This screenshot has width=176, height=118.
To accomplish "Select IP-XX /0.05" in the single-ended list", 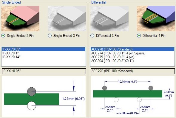I will [x=44, y=49].
